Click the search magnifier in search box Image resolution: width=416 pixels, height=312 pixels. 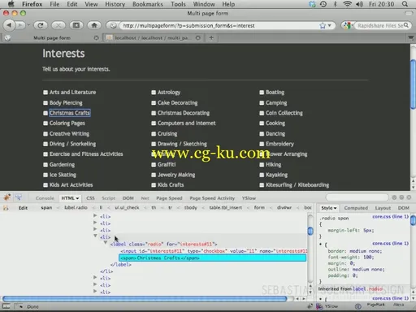(405, 25)
